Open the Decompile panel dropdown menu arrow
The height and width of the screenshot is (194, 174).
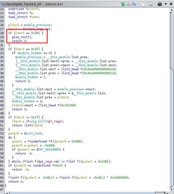(166, 4)
